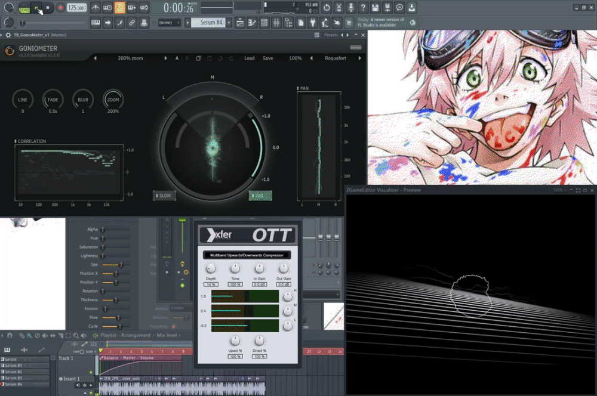The height and width of the screenshot is (396, 597).
Task: Click the undo history icon
Action: click(x=327, y=7)
